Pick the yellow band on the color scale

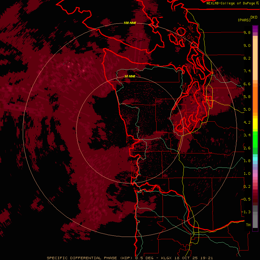click(255, 124)
